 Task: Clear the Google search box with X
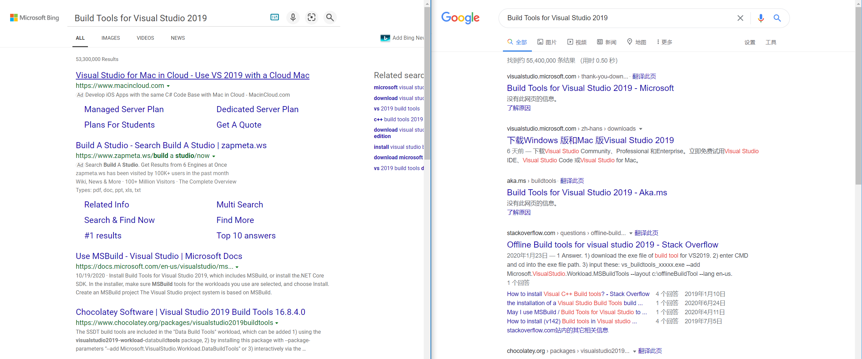[x=740, y=18]
